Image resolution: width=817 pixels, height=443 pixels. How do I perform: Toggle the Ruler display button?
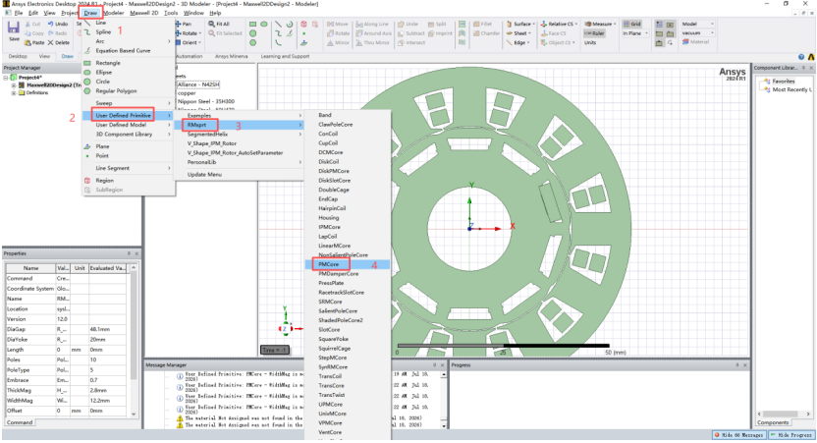[594, 33]
